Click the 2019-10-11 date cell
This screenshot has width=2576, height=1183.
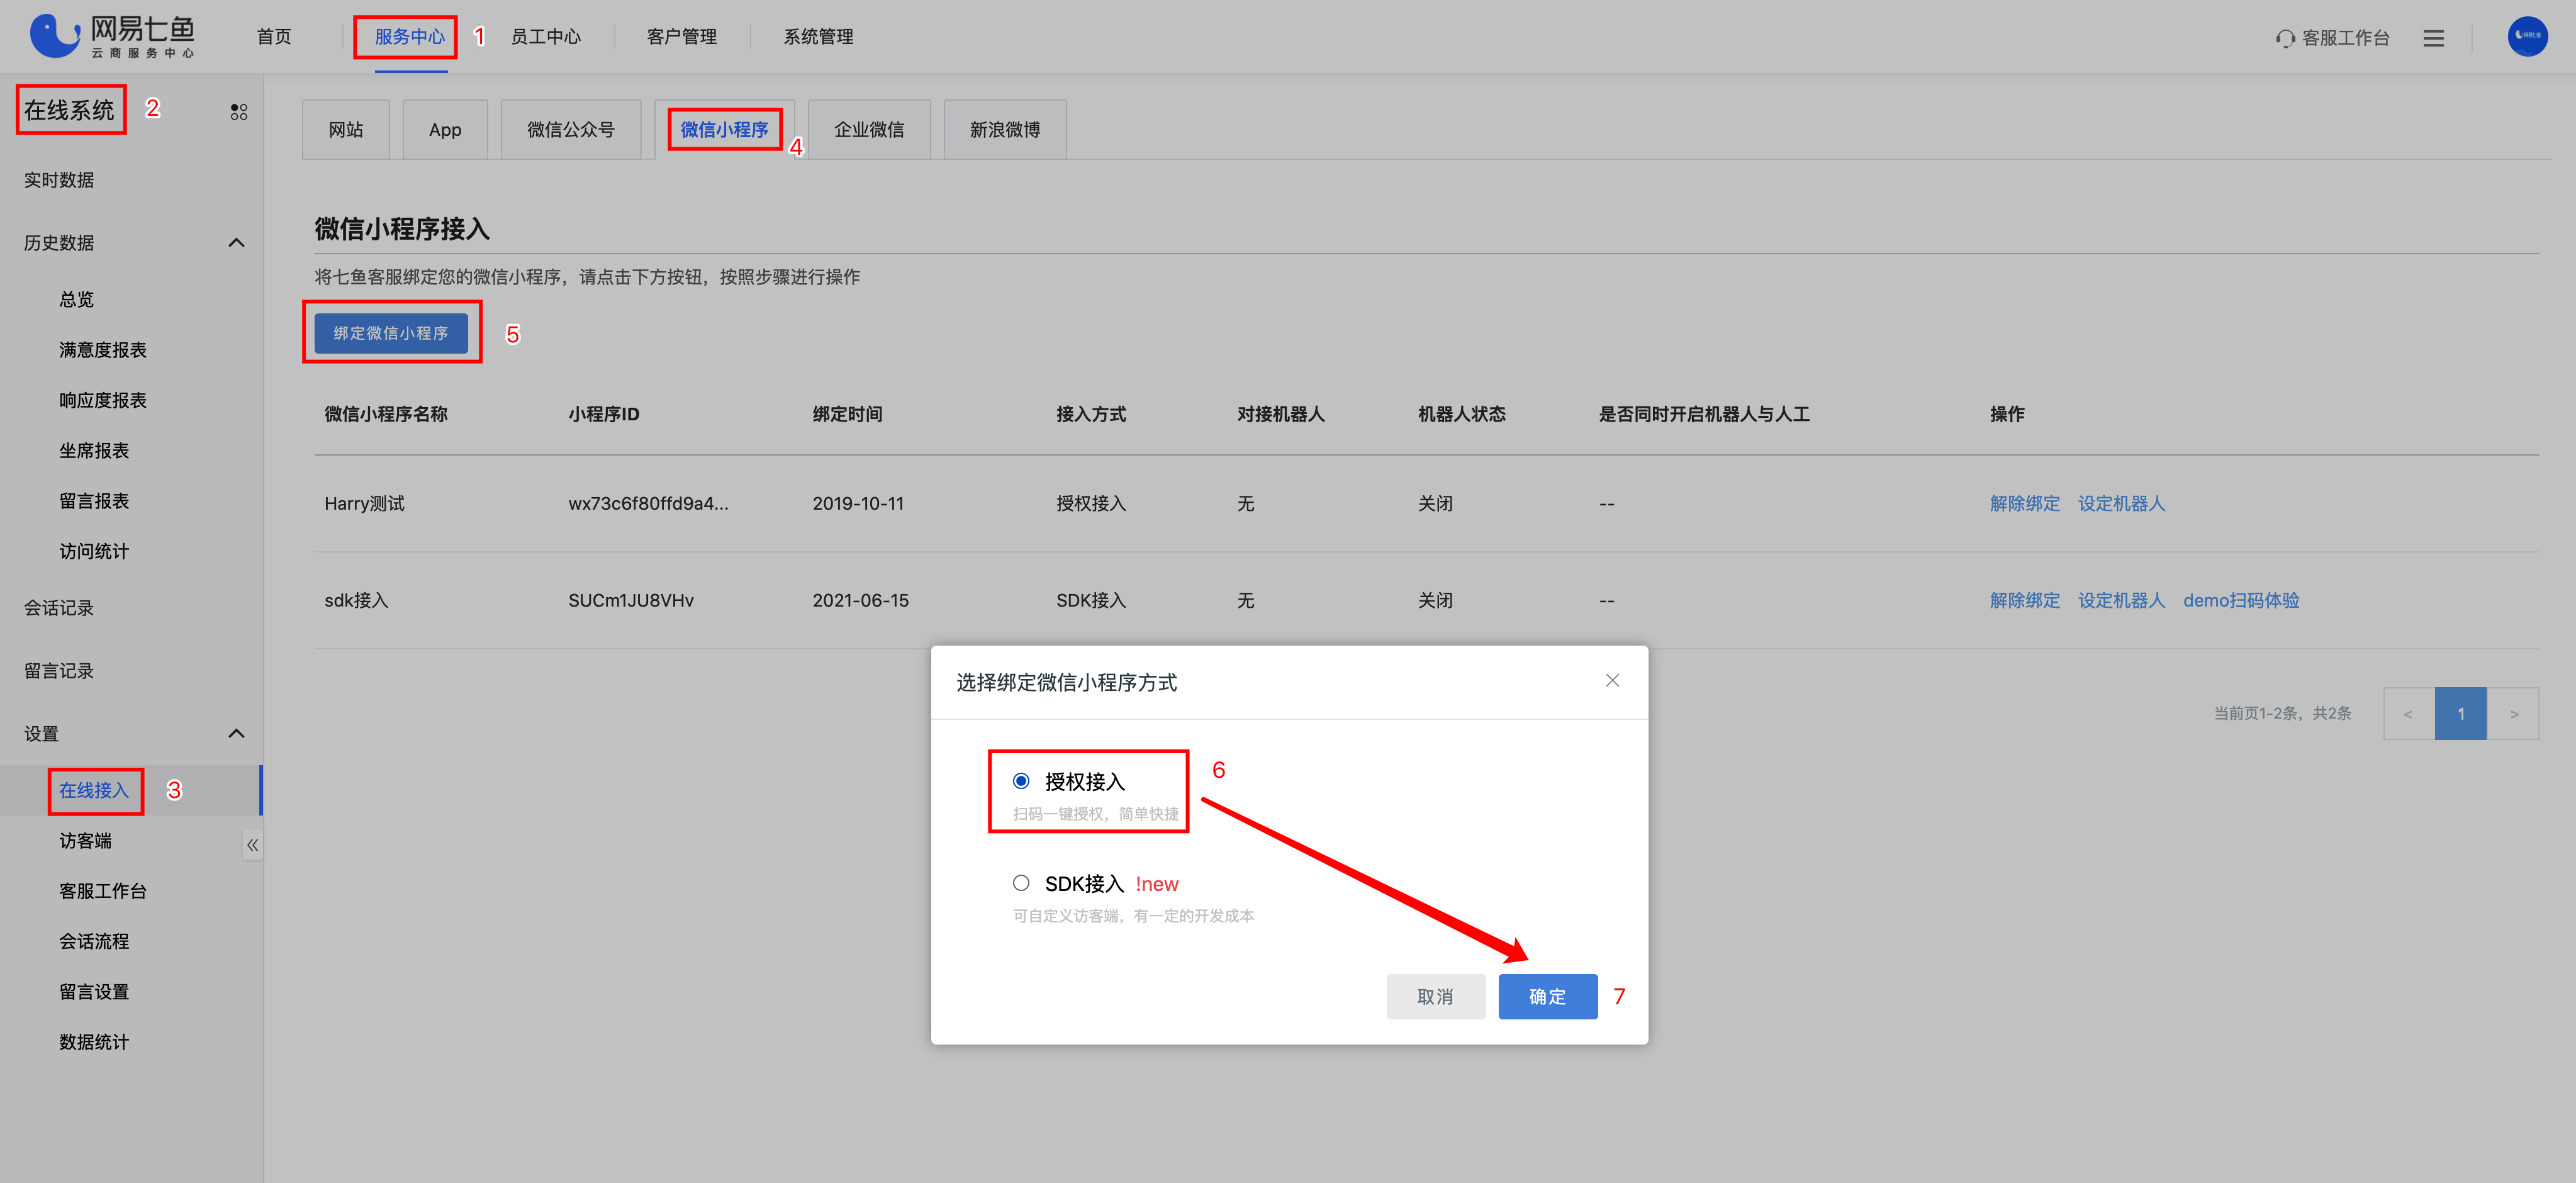point(858,504)
